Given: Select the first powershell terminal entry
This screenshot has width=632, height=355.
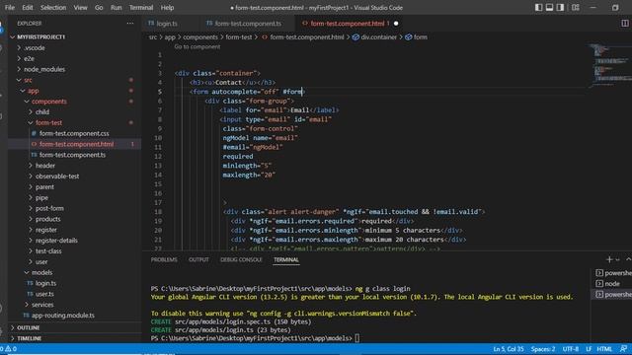Looking at the screenshot, I should [613, 273].
